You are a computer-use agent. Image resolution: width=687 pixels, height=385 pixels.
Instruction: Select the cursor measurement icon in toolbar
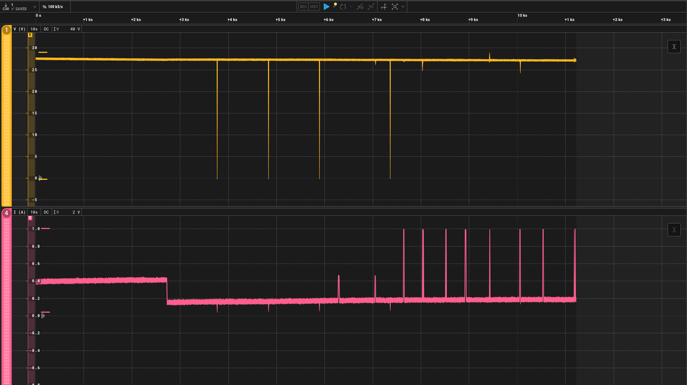click(385, 6)
